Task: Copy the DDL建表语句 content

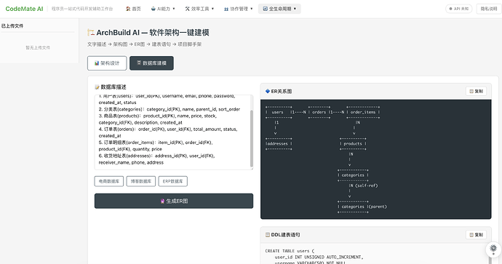Action: point(476,235)
